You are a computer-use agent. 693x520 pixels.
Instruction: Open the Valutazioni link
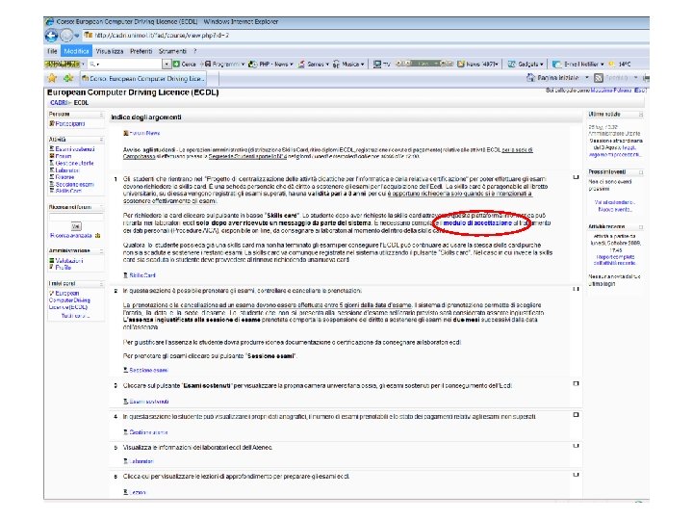click(x=69, y=261)
